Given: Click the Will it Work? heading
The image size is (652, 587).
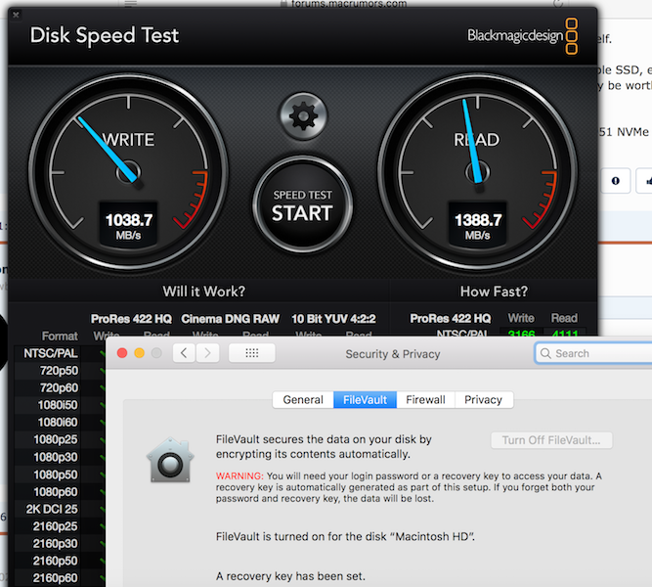Looking at the screenshot, I should click(x=203, y=292).
